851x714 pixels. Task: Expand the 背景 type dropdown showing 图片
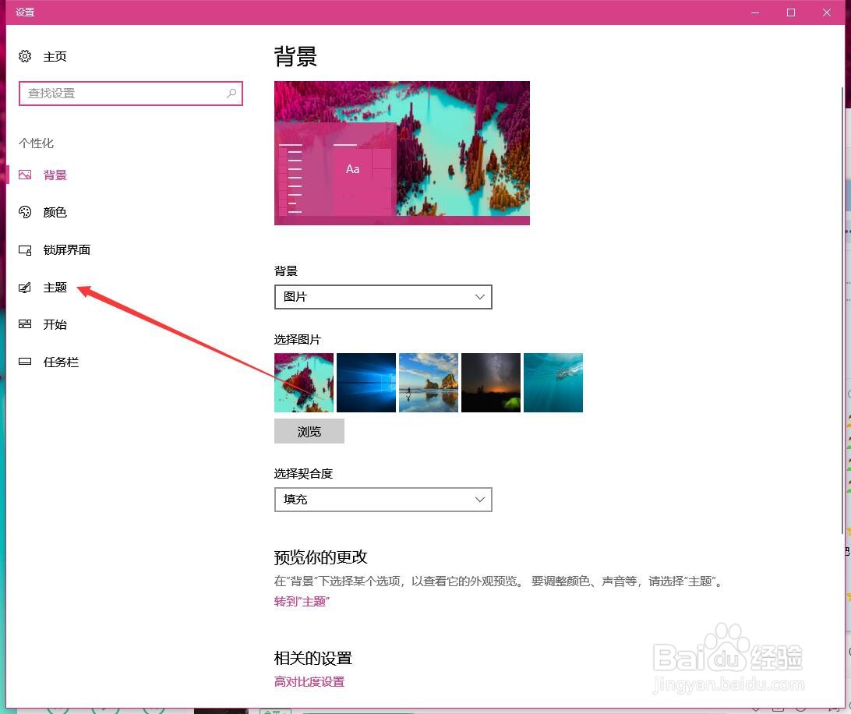(x=383, y=297)
